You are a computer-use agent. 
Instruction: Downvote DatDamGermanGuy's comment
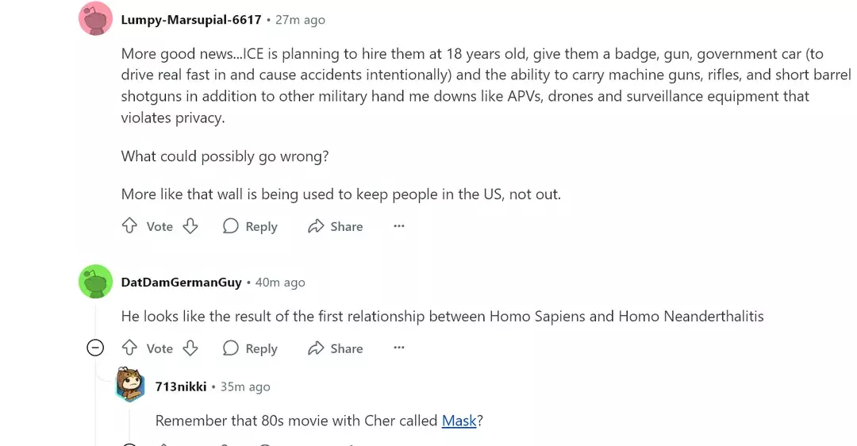190,348
